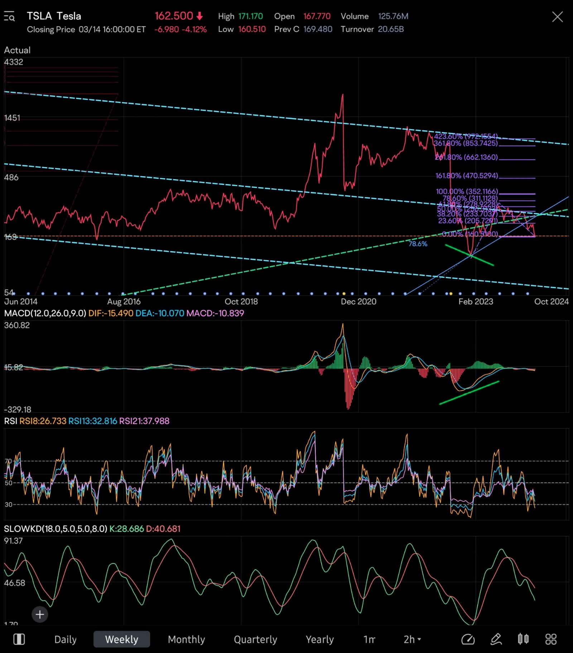The width and height of the screenshot is (573, 653).
Task: Open SLOWKD(18.0,5.0,5.0,8.0) indicator settings
Action: (x=56, y=529)
